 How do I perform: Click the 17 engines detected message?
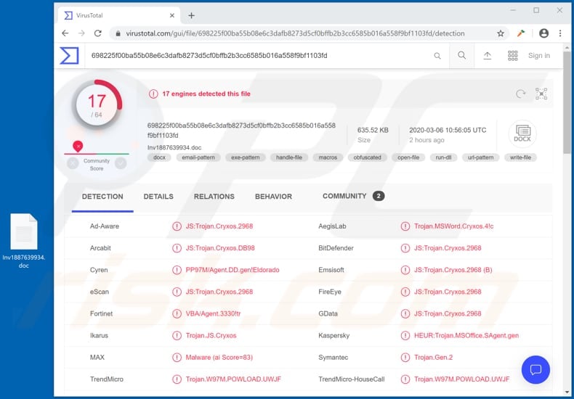point(206,94)
